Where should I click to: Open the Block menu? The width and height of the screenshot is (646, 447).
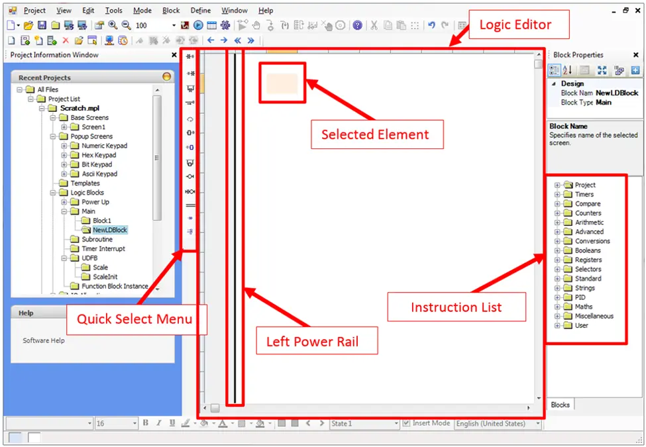(171, 11)
